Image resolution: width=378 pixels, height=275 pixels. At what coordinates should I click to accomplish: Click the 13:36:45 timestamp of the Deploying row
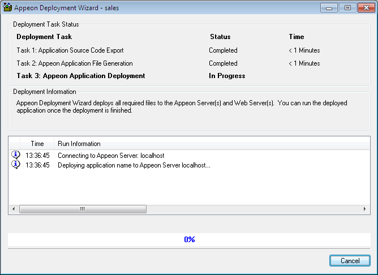click(x=37, y=165)
